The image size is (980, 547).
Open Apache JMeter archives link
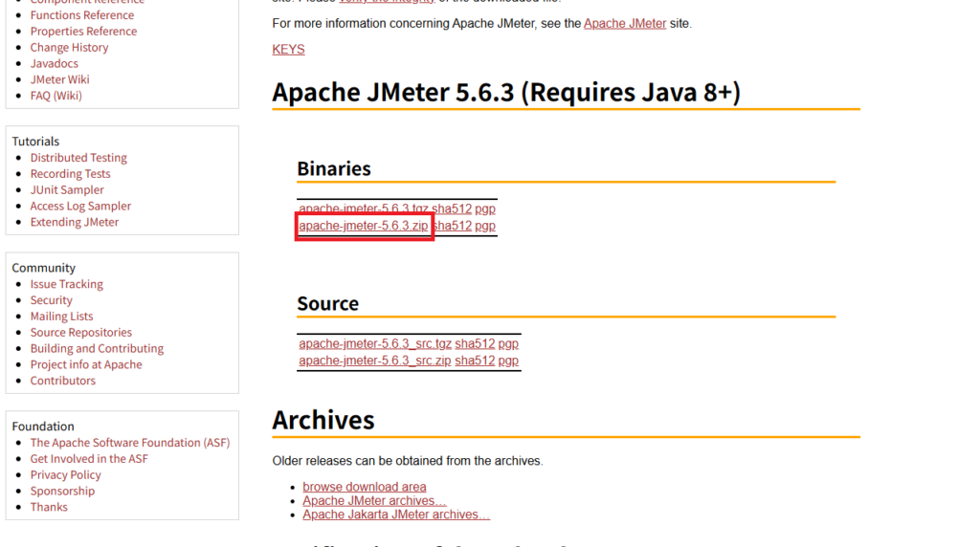[374, 501]
